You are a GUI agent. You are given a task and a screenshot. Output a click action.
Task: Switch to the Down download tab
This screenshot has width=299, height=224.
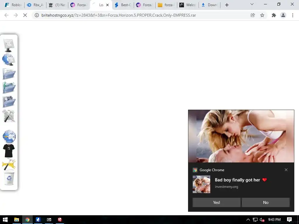tap(210, 5)
